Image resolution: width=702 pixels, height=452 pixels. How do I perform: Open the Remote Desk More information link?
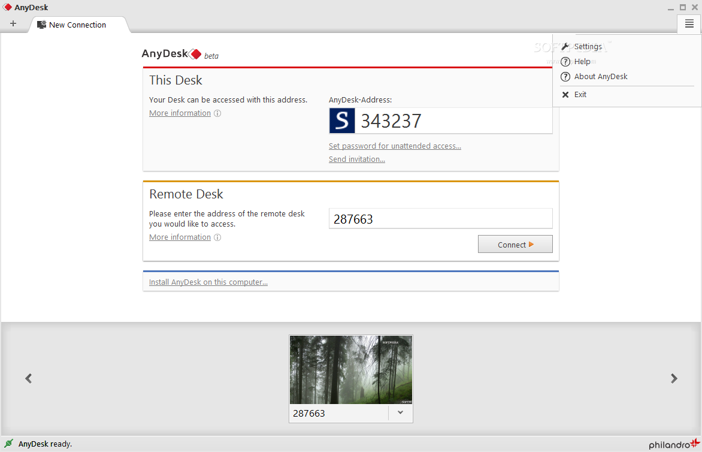point(180,237)
